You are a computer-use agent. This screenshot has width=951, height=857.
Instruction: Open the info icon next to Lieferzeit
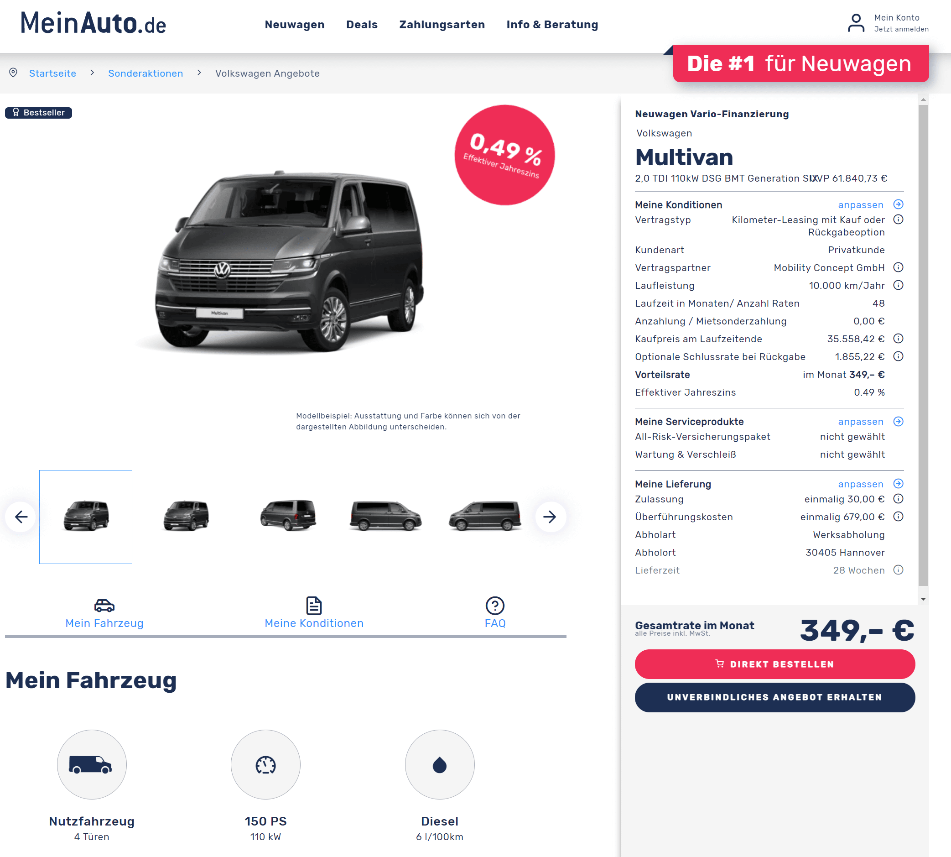point(898,570)
